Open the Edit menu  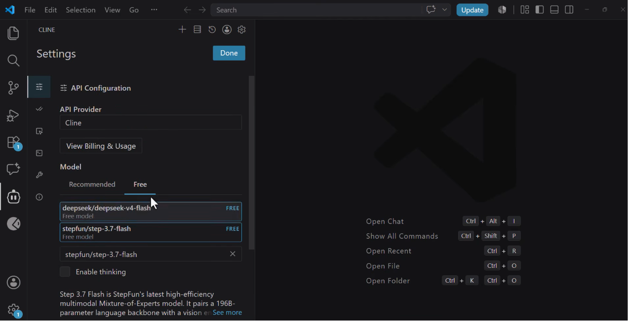(x=50, y=10)
